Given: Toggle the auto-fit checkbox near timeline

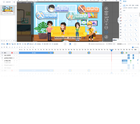Looking at the screenshot, I should pos(116,44).
